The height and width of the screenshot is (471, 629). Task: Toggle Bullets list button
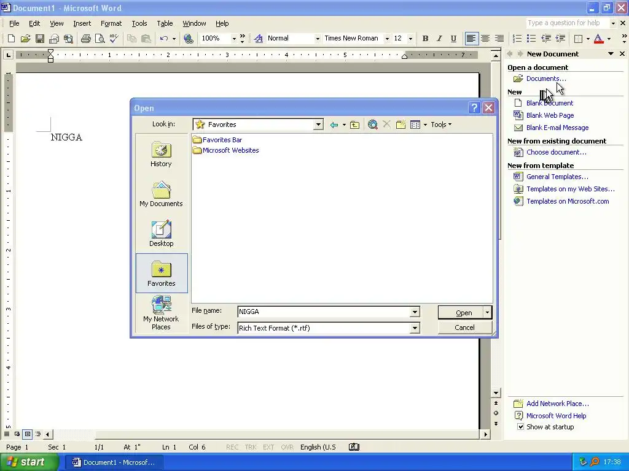point(531,39)
